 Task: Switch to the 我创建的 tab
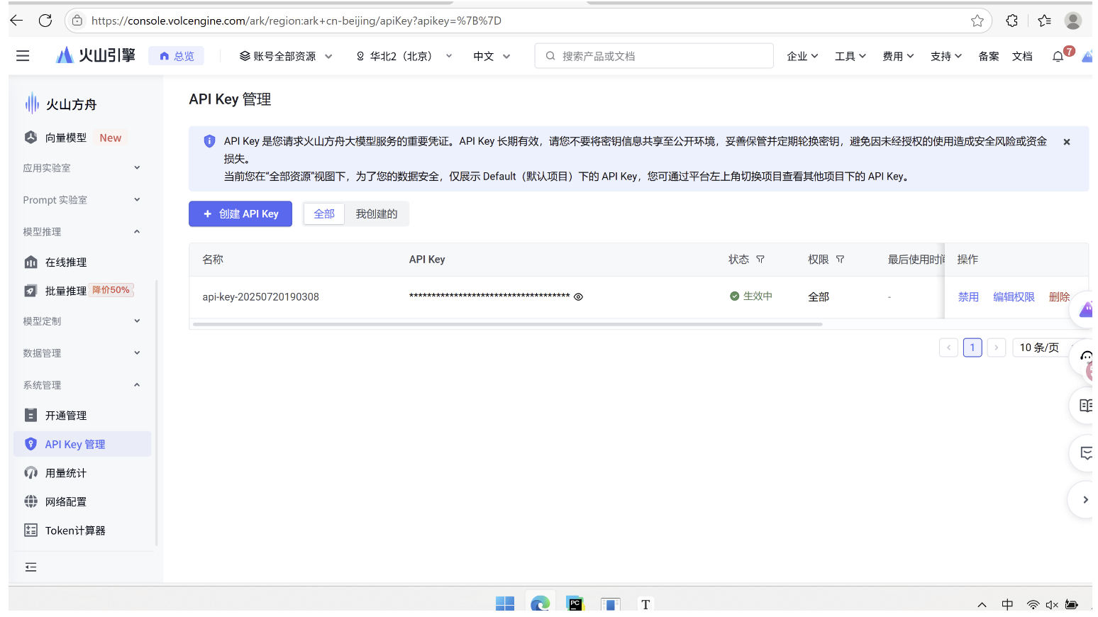point(377,213)
